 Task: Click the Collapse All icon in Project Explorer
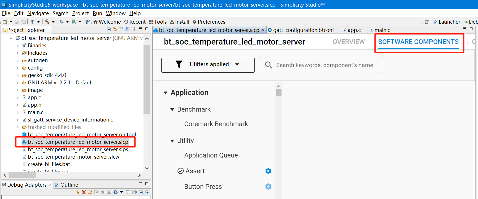(109, 29)
